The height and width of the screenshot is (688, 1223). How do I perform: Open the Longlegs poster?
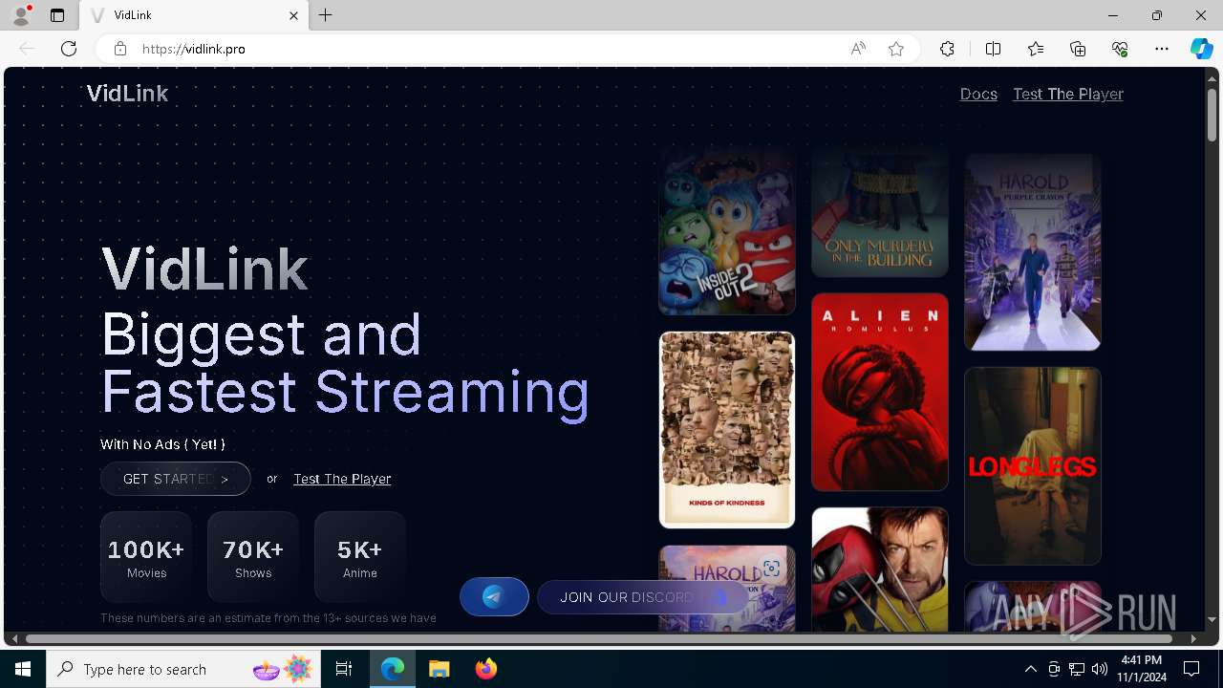[1033, 466]
